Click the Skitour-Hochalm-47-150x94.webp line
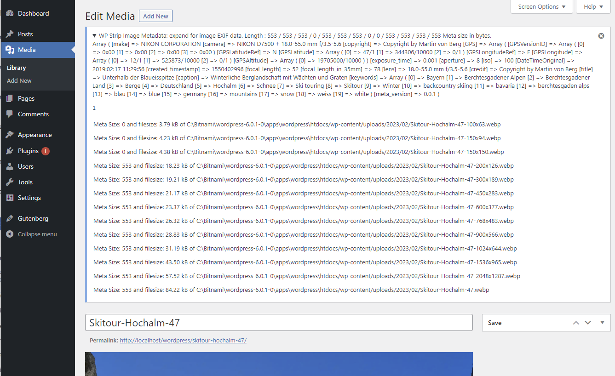Image resolution: width=615 pixels, height=376 pixels. pyautogui.click(x=297, y=138)
